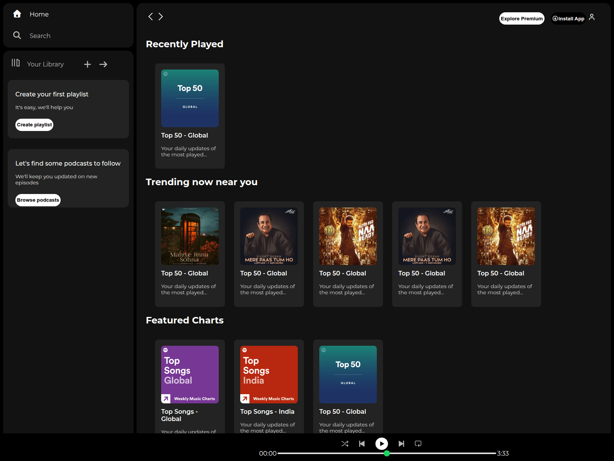Open the Top 50 cover under Recently Played

click(190, 98)
